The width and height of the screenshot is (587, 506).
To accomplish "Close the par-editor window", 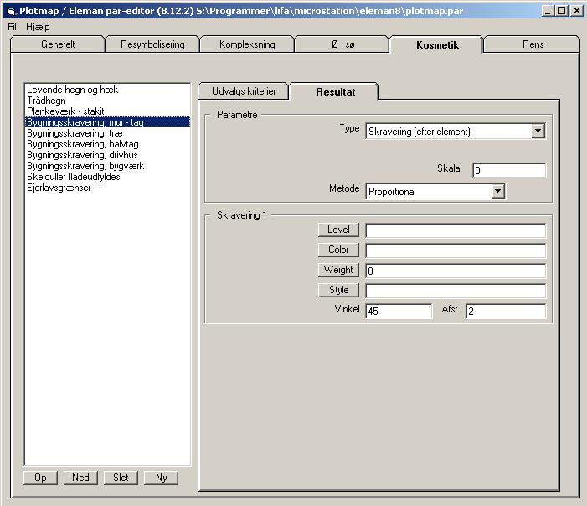I will tap(577, 11).
